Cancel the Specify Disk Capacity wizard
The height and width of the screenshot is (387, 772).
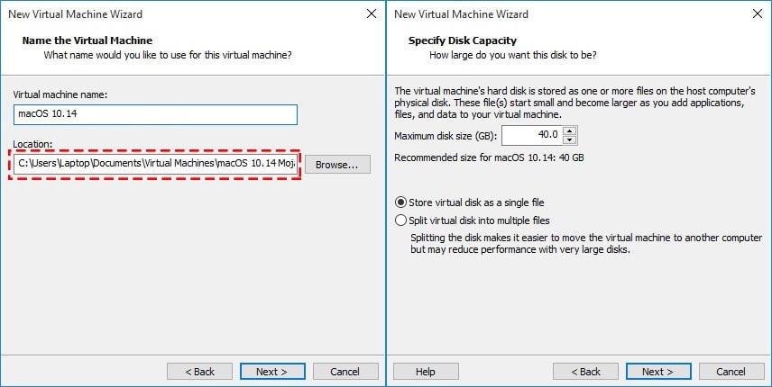pyautogui.click(x=731, y=372)
